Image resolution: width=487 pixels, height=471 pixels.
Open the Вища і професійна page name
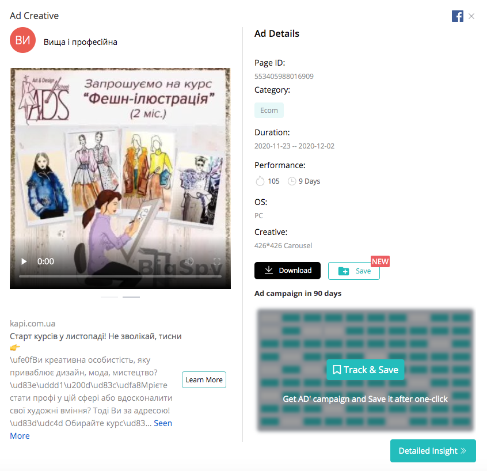[81, 42]
